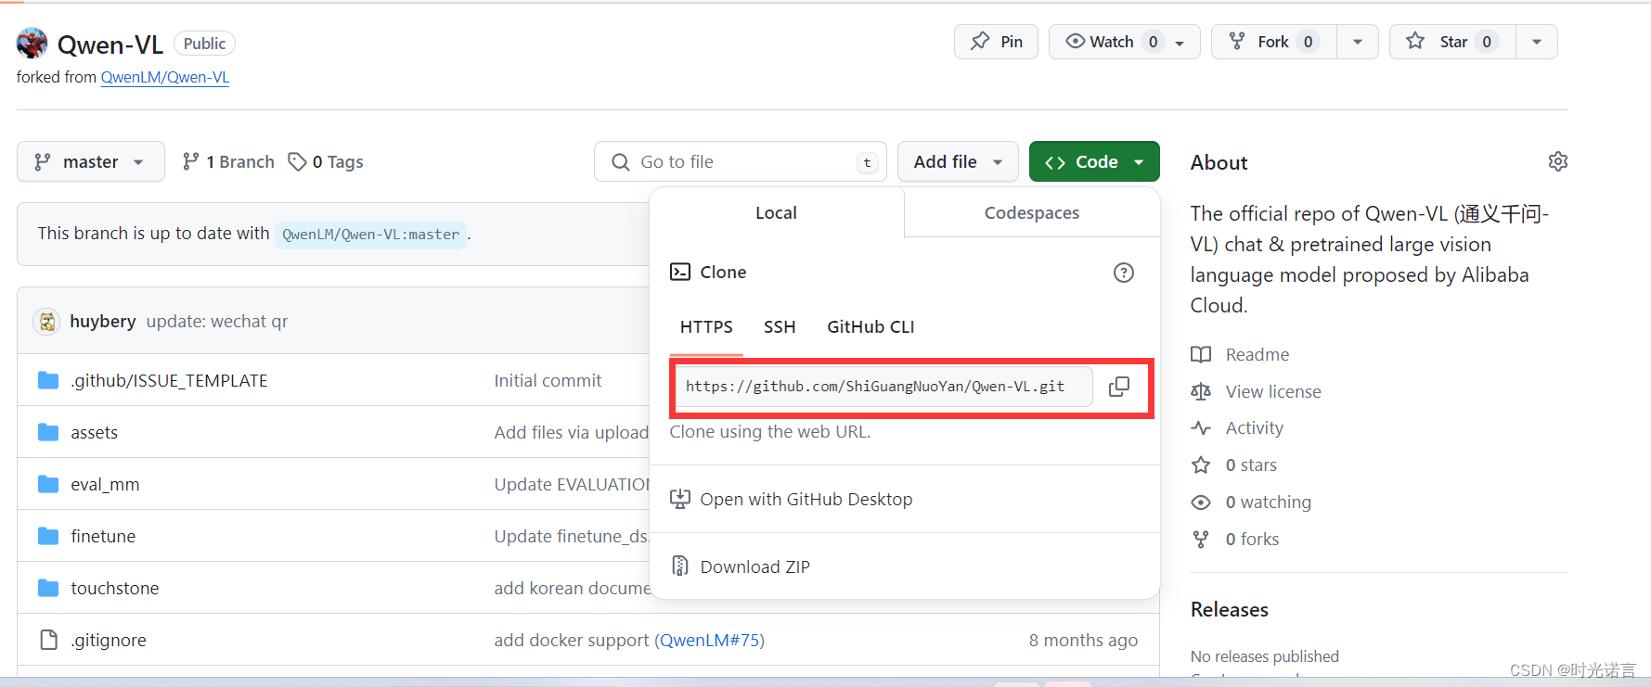Click the scale icon next to View license

coord(1201,391)
